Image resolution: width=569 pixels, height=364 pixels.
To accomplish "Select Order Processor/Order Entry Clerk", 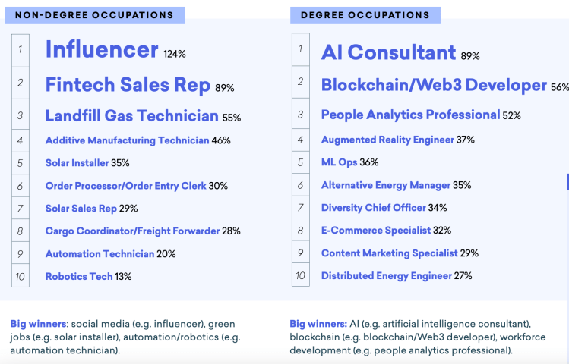I will point(125,186).
